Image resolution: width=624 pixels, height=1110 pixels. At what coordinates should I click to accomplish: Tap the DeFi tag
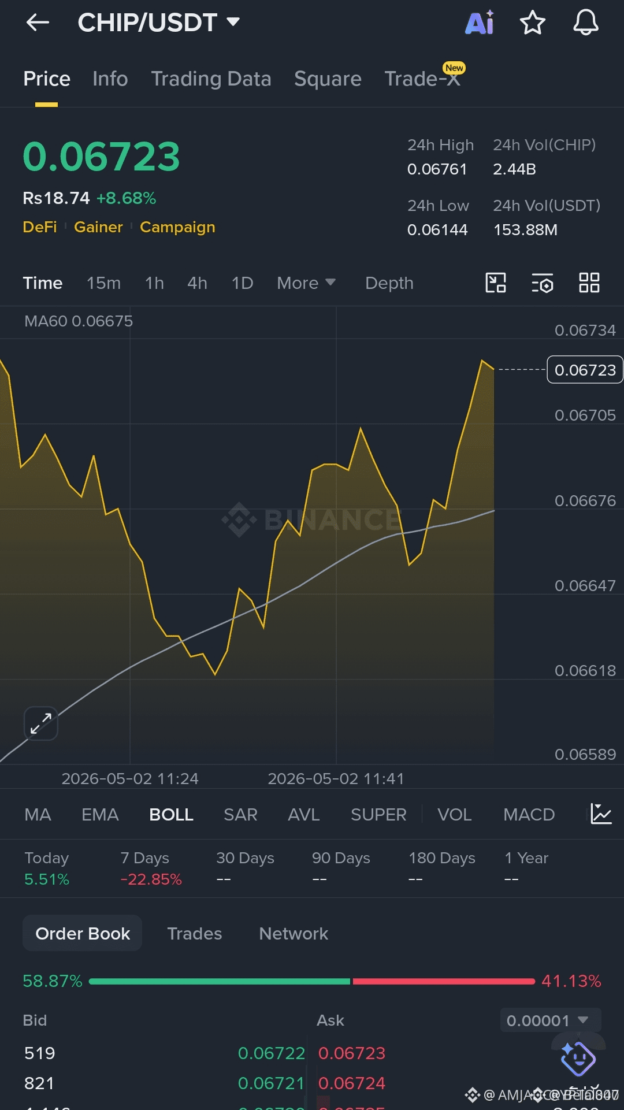(x=40, y=227)
